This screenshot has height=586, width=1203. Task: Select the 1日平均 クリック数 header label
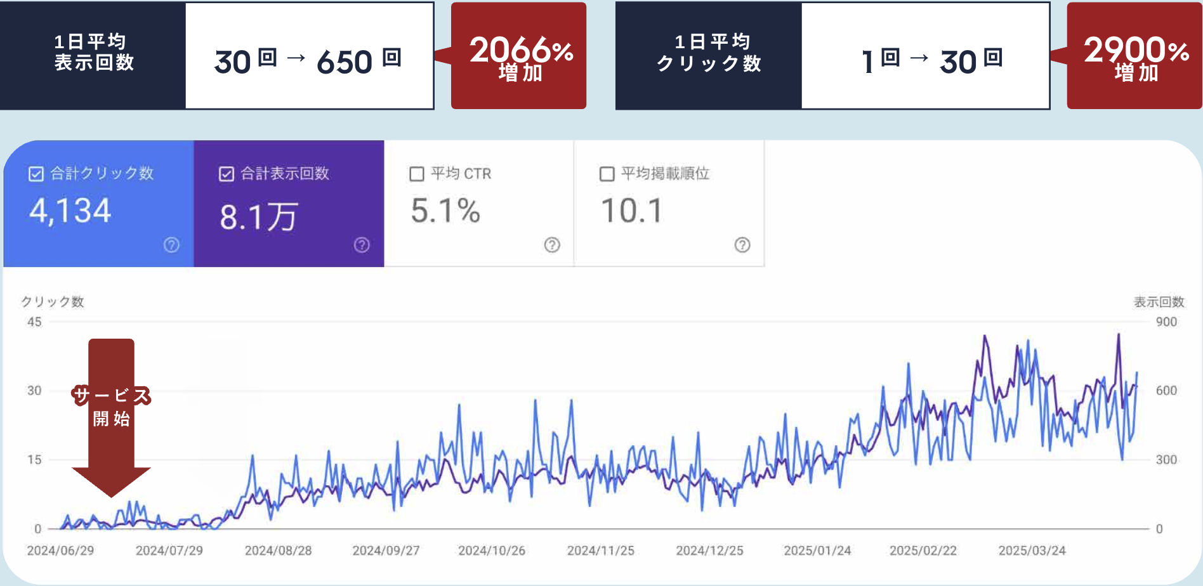[709, 53]
